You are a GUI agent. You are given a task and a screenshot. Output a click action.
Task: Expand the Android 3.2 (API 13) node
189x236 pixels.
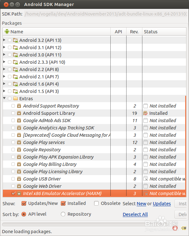(4, 40)
